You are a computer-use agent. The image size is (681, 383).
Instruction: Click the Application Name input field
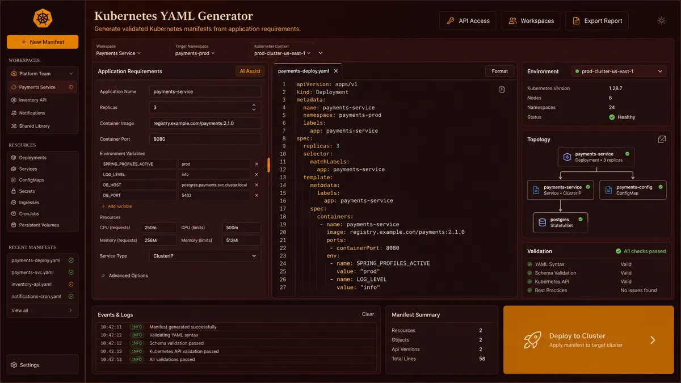tap(205, 91)
